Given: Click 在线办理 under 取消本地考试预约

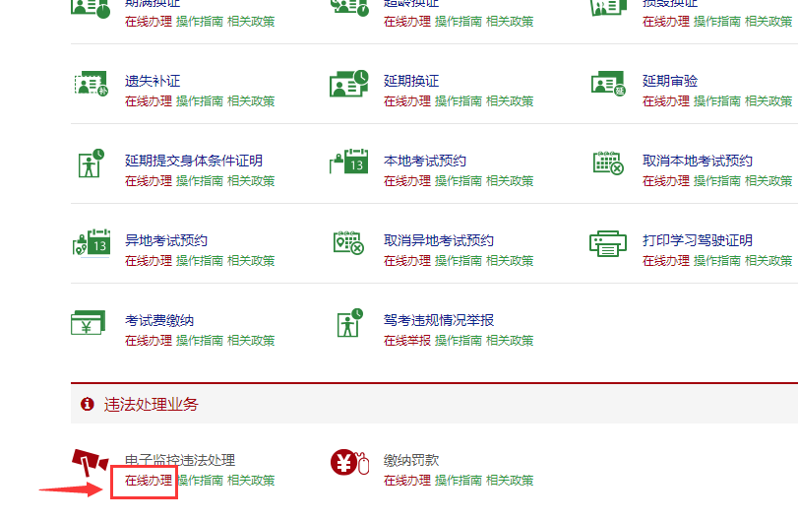Looking at the screenshot, I should pos(666,181).
